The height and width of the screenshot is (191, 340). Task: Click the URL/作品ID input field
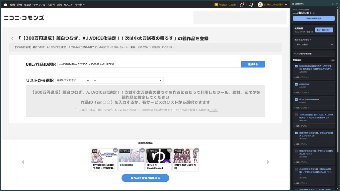149,64
